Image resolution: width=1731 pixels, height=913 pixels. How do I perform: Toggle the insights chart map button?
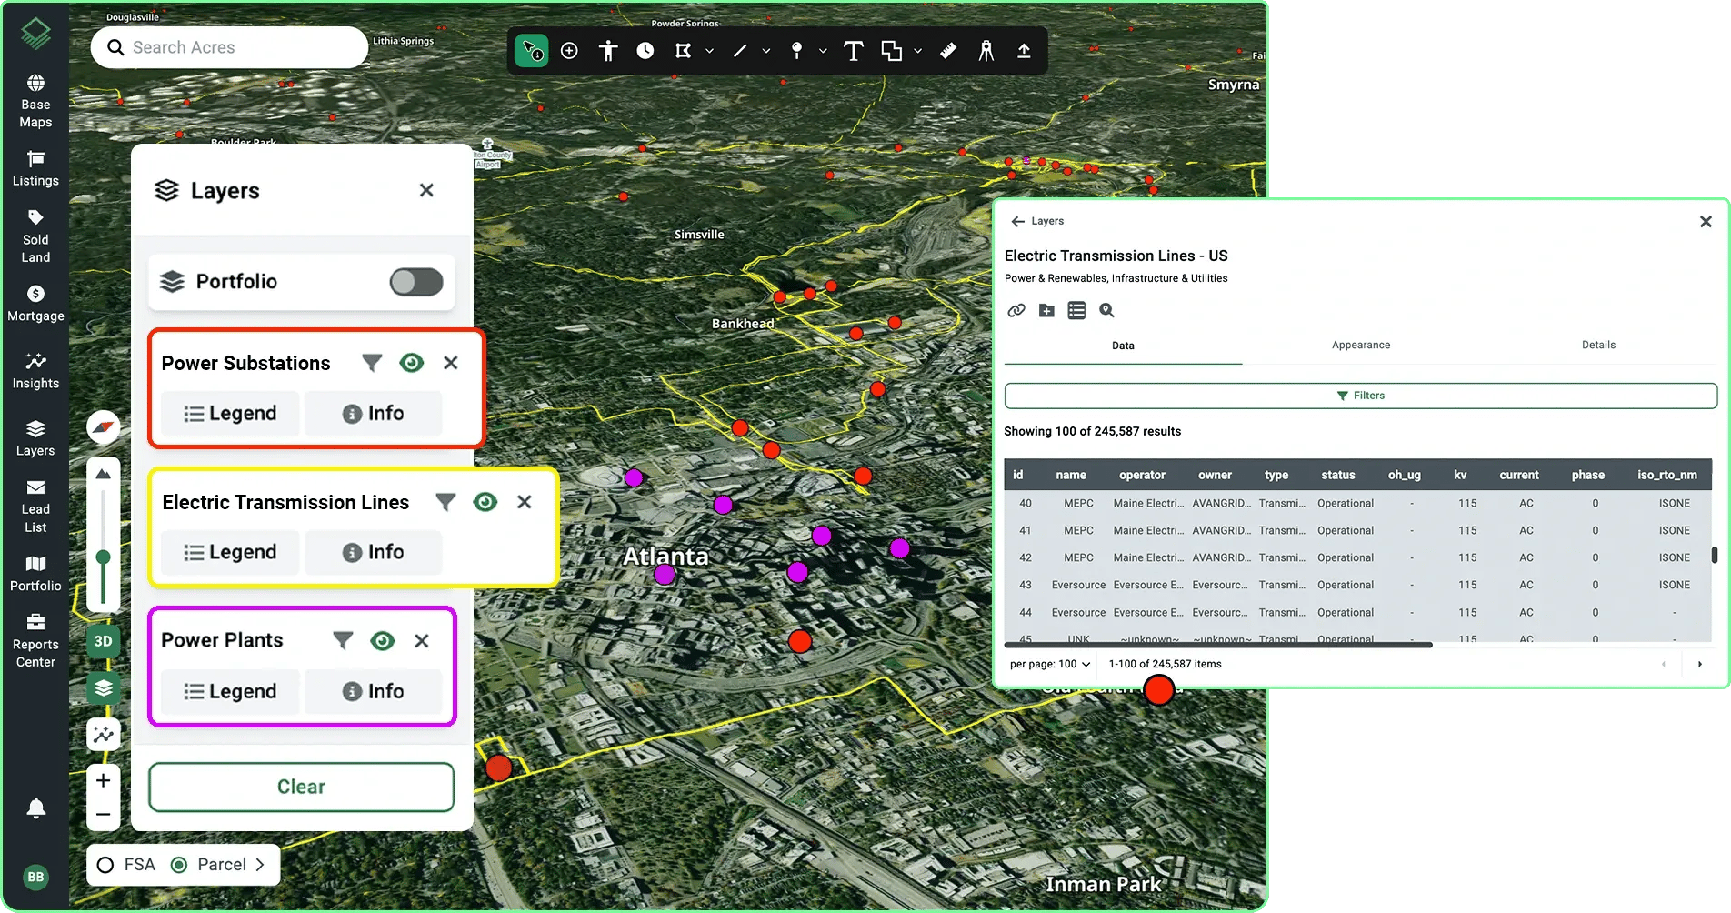coord(104,735)
